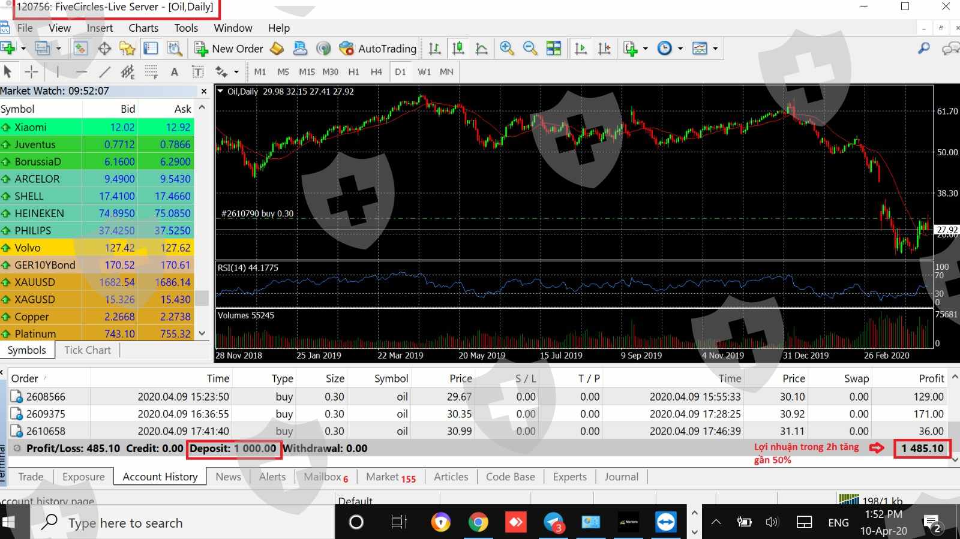Select the Crosshair cursor tool
The image size is (960, 539).
point(31,72)
